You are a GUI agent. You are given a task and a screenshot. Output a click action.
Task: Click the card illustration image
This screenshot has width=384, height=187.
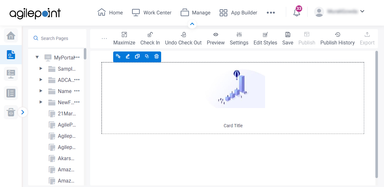coord(235,89)
